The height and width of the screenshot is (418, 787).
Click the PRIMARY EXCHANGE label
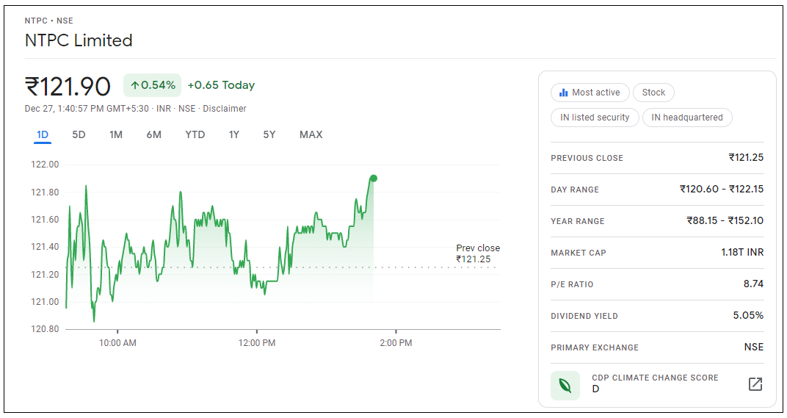[x=595, y=348]
